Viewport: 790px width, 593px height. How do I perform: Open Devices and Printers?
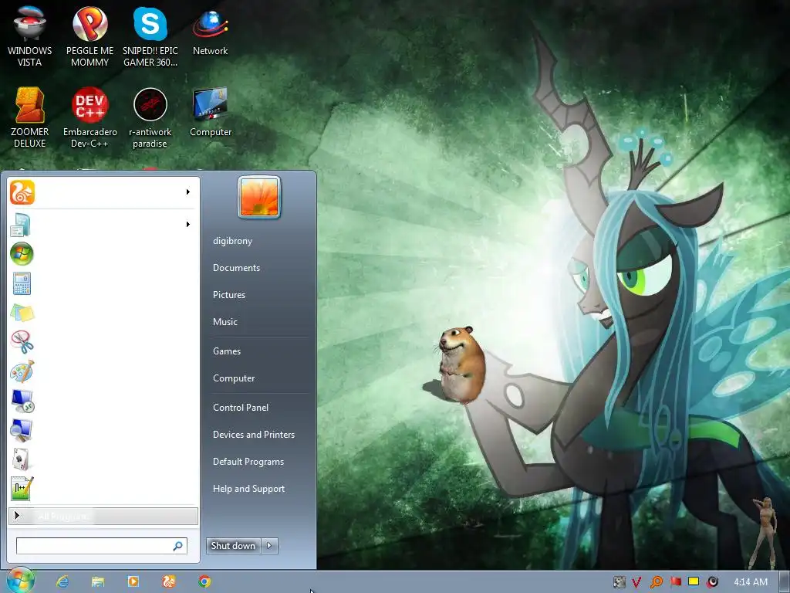click(x=253, y=435)
